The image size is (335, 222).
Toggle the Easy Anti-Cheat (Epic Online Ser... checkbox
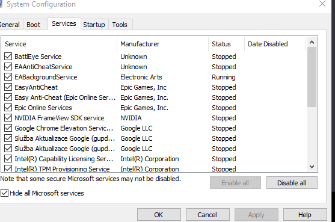coord(8,97)
